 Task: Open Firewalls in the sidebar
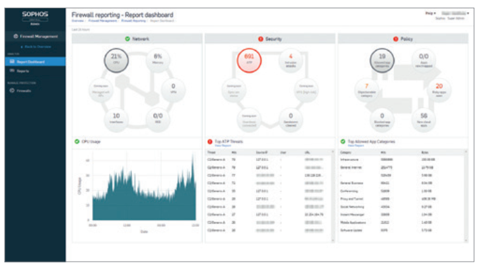(x=35, y=91)
